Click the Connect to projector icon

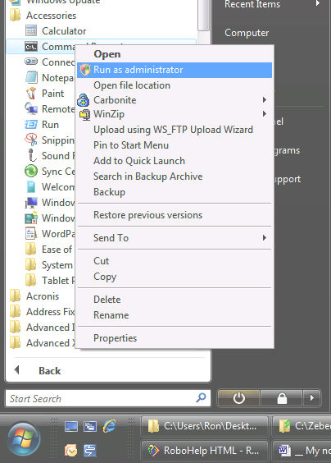pos(31,62)
